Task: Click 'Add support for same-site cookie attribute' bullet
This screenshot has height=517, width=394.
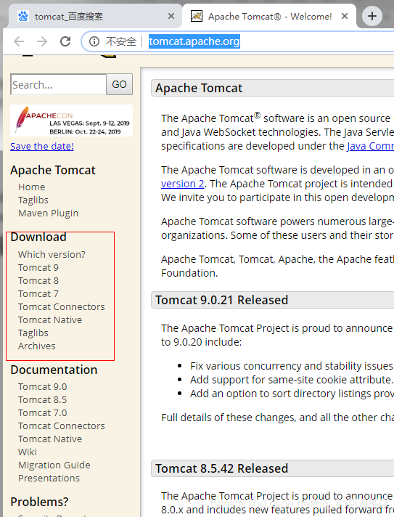Action: 292,380
